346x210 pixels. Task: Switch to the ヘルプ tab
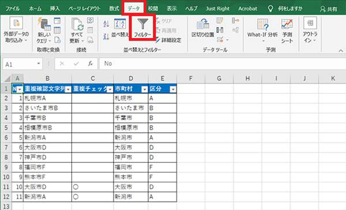191,9
